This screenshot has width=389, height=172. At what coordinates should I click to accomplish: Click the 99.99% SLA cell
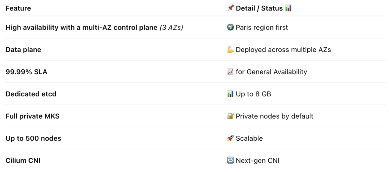[x=26, y=72]
